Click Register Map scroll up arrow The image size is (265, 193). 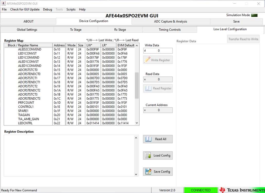pos(137,46)
